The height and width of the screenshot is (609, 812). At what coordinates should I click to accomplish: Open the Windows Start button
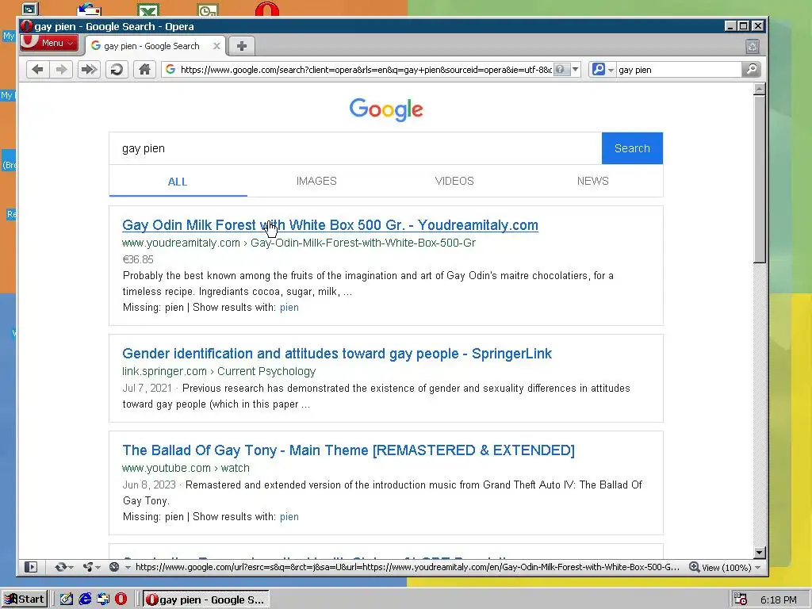click(x=25, y=599)
